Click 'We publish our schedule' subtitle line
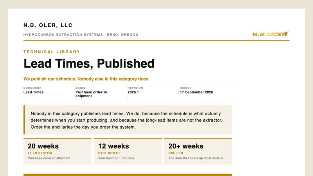313x176 pixels. pos(86,79)
